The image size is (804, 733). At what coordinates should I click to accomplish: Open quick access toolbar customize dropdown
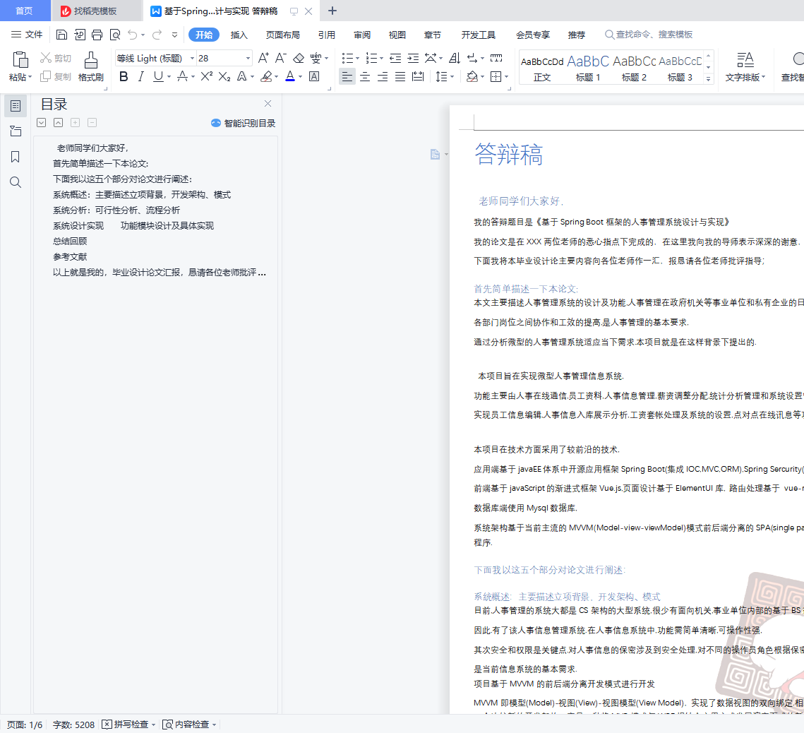pyautogui.click(x=175, y=35)
